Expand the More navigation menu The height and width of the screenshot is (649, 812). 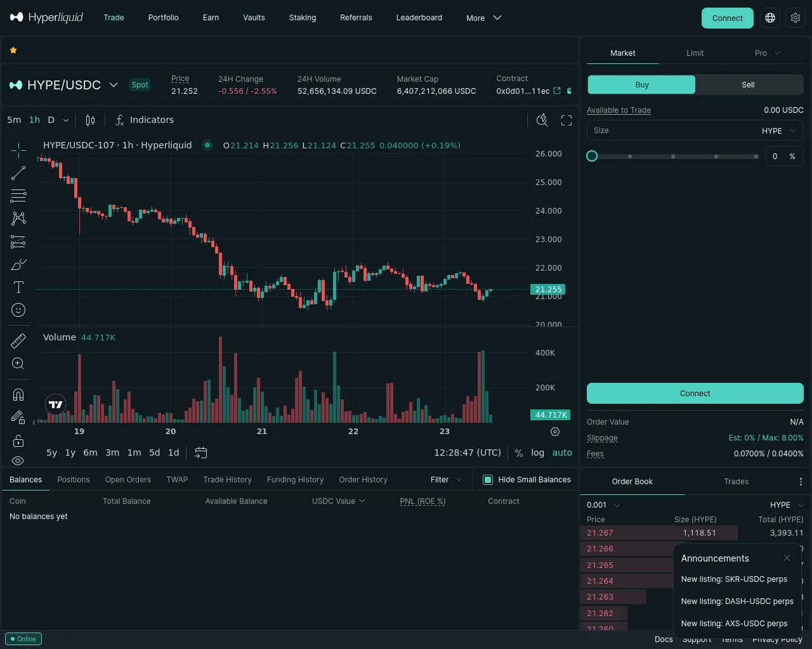pos(484,18)
